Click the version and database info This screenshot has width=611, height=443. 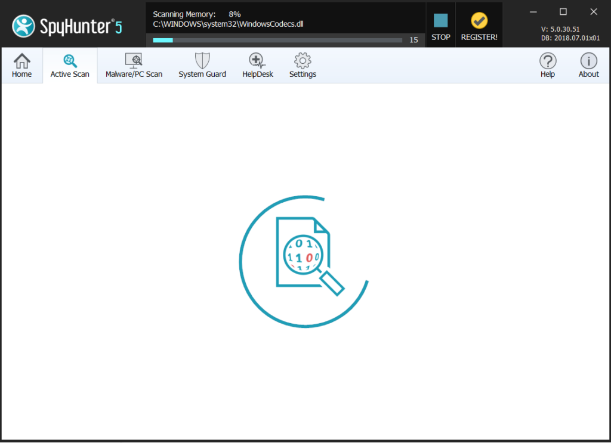pyautogui.click(x=570, y=33)
